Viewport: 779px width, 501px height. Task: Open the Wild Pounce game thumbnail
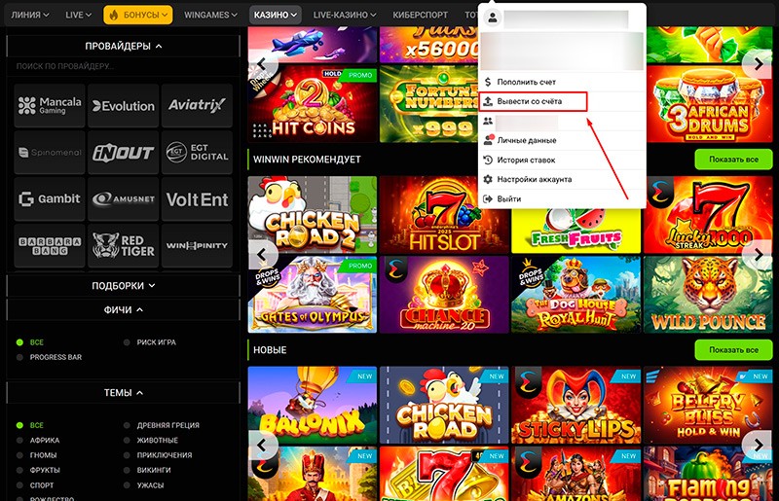(708, 294)
